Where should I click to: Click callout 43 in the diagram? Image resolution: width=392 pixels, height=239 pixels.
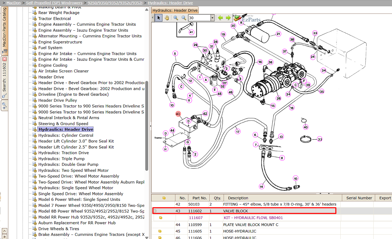coord(178,114)
